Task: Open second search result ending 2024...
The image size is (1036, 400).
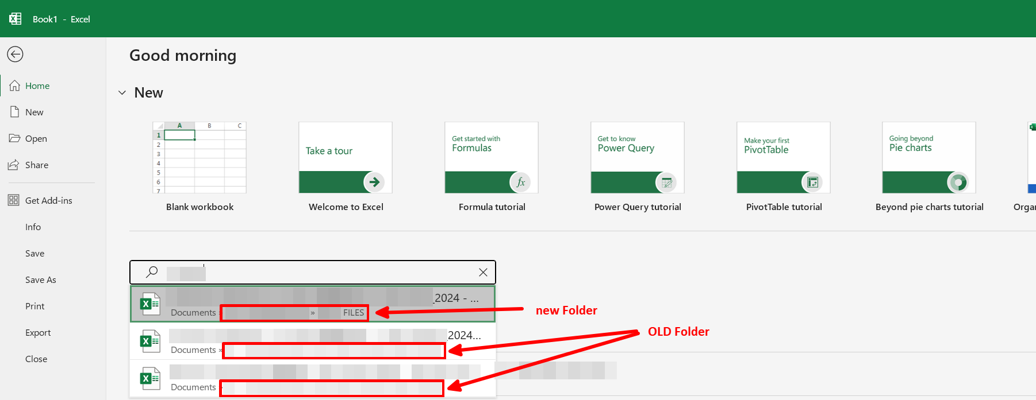Action: 313,341
